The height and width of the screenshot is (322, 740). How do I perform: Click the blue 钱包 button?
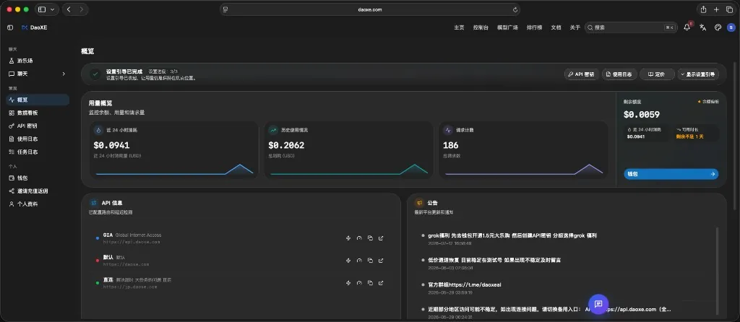pos(671,174)
